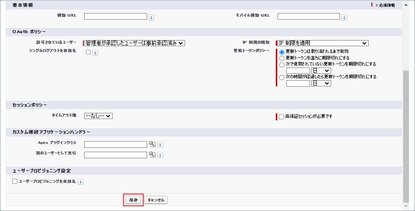Click the 開始 URL input field
Viewport: 415px width, 211px height.
tap(115, 17)
